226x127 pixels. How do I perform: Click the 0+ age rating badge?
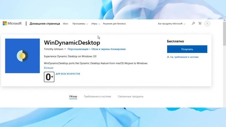49,77
